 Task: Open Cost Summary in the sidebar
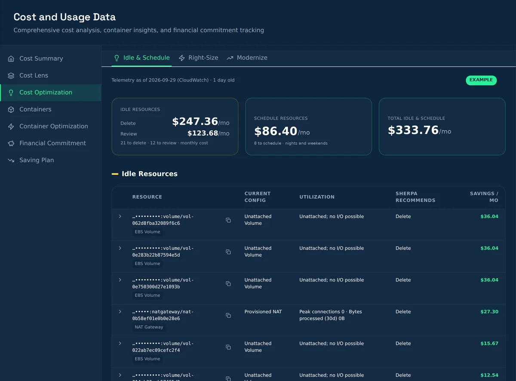pos(51,59)
